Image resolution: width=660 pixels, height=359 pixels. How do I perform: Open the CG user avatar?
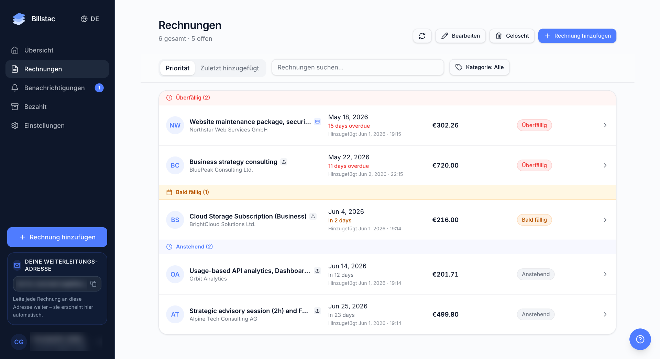click(19, 342)
